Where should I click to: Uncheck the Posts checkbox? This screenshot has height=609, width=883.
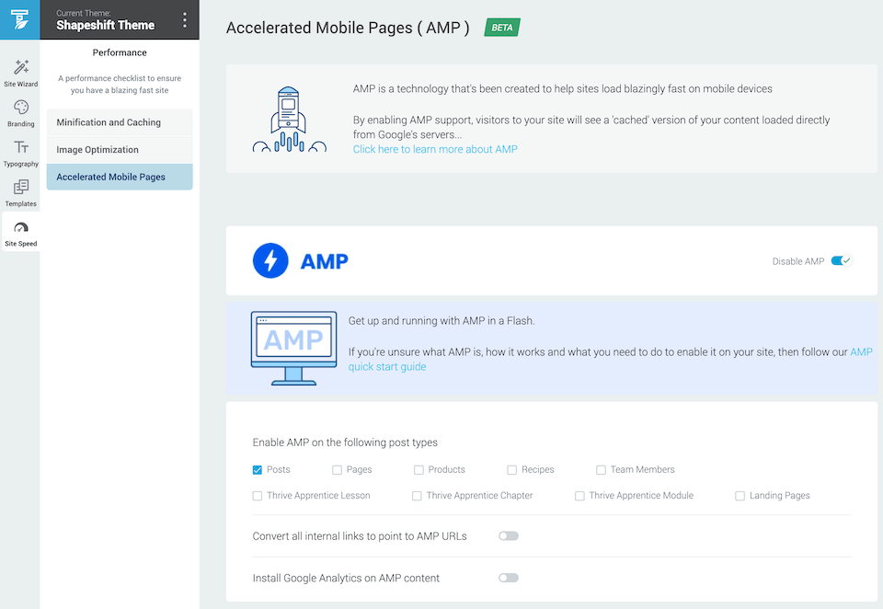click(x=258, y=470)
